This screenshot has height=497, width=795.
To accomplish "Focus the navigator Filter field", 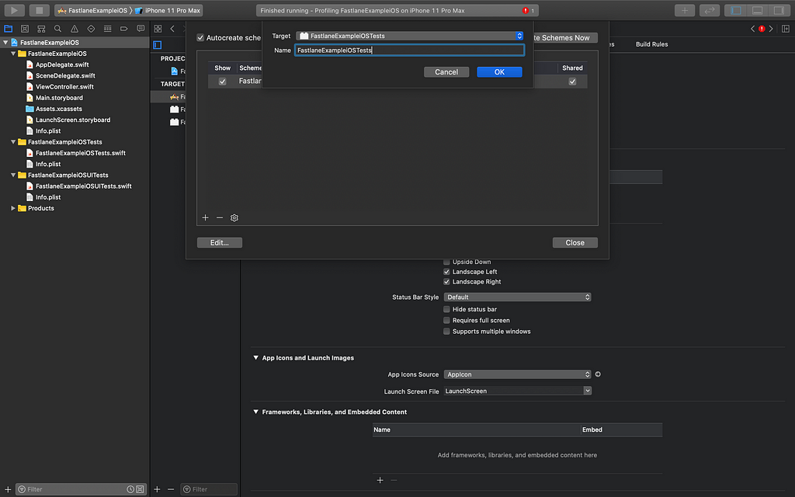I will pos(76,489).
